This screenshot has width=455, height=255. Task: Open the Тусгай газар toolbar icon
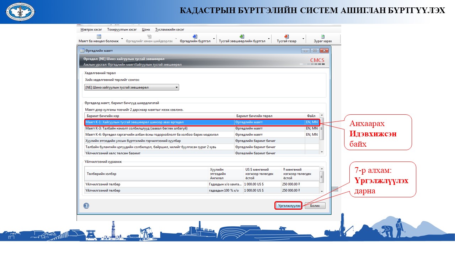287,36
